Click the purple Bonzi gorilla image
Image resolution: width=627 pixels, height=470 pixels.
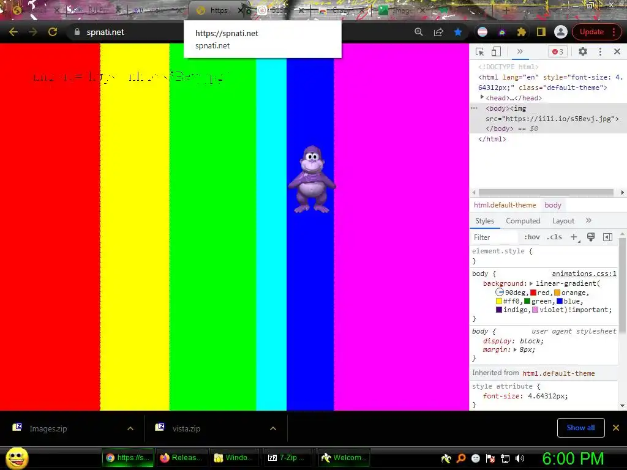coord(312,179)
